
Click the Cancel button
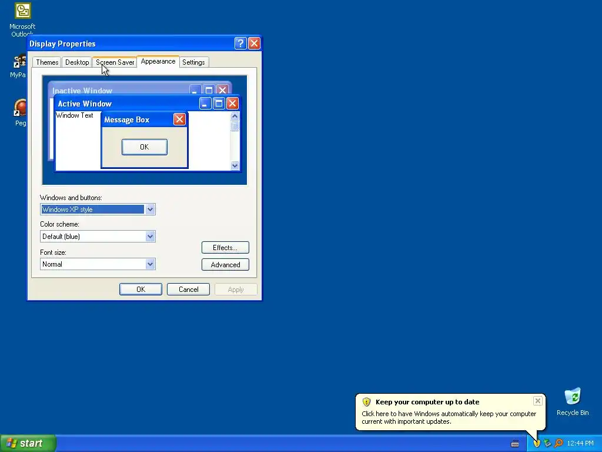188,290
